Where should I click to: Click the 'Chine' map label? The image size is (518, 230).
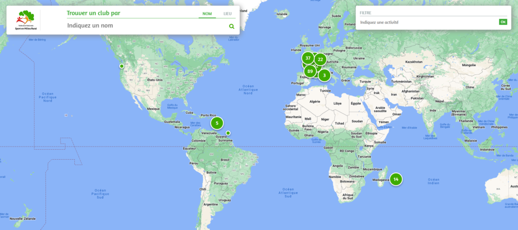coord(469,87)
